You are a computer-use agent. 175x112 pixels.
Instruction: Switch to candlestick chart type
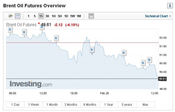(x=11, y=16)
